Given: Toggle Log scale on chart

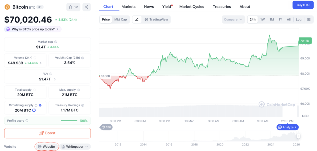Looking at the screenshot, I should point(299,19).
